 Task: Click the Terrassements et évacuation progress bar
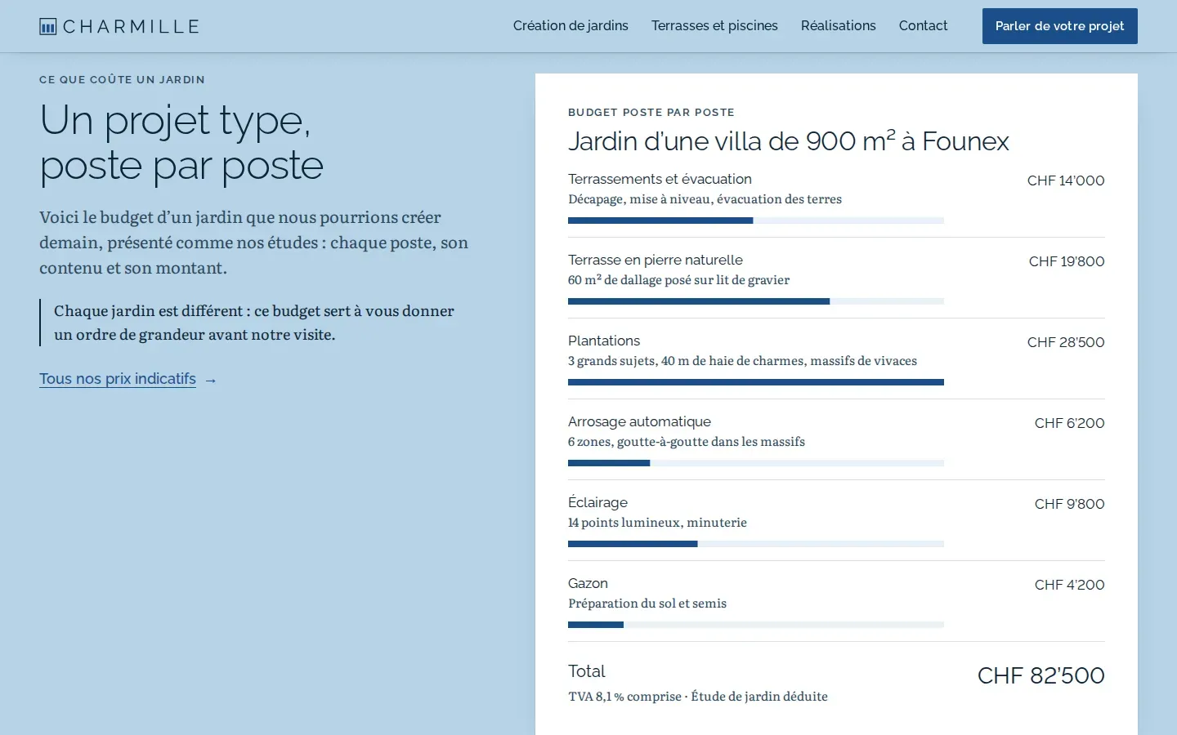[x=756, y=220]
